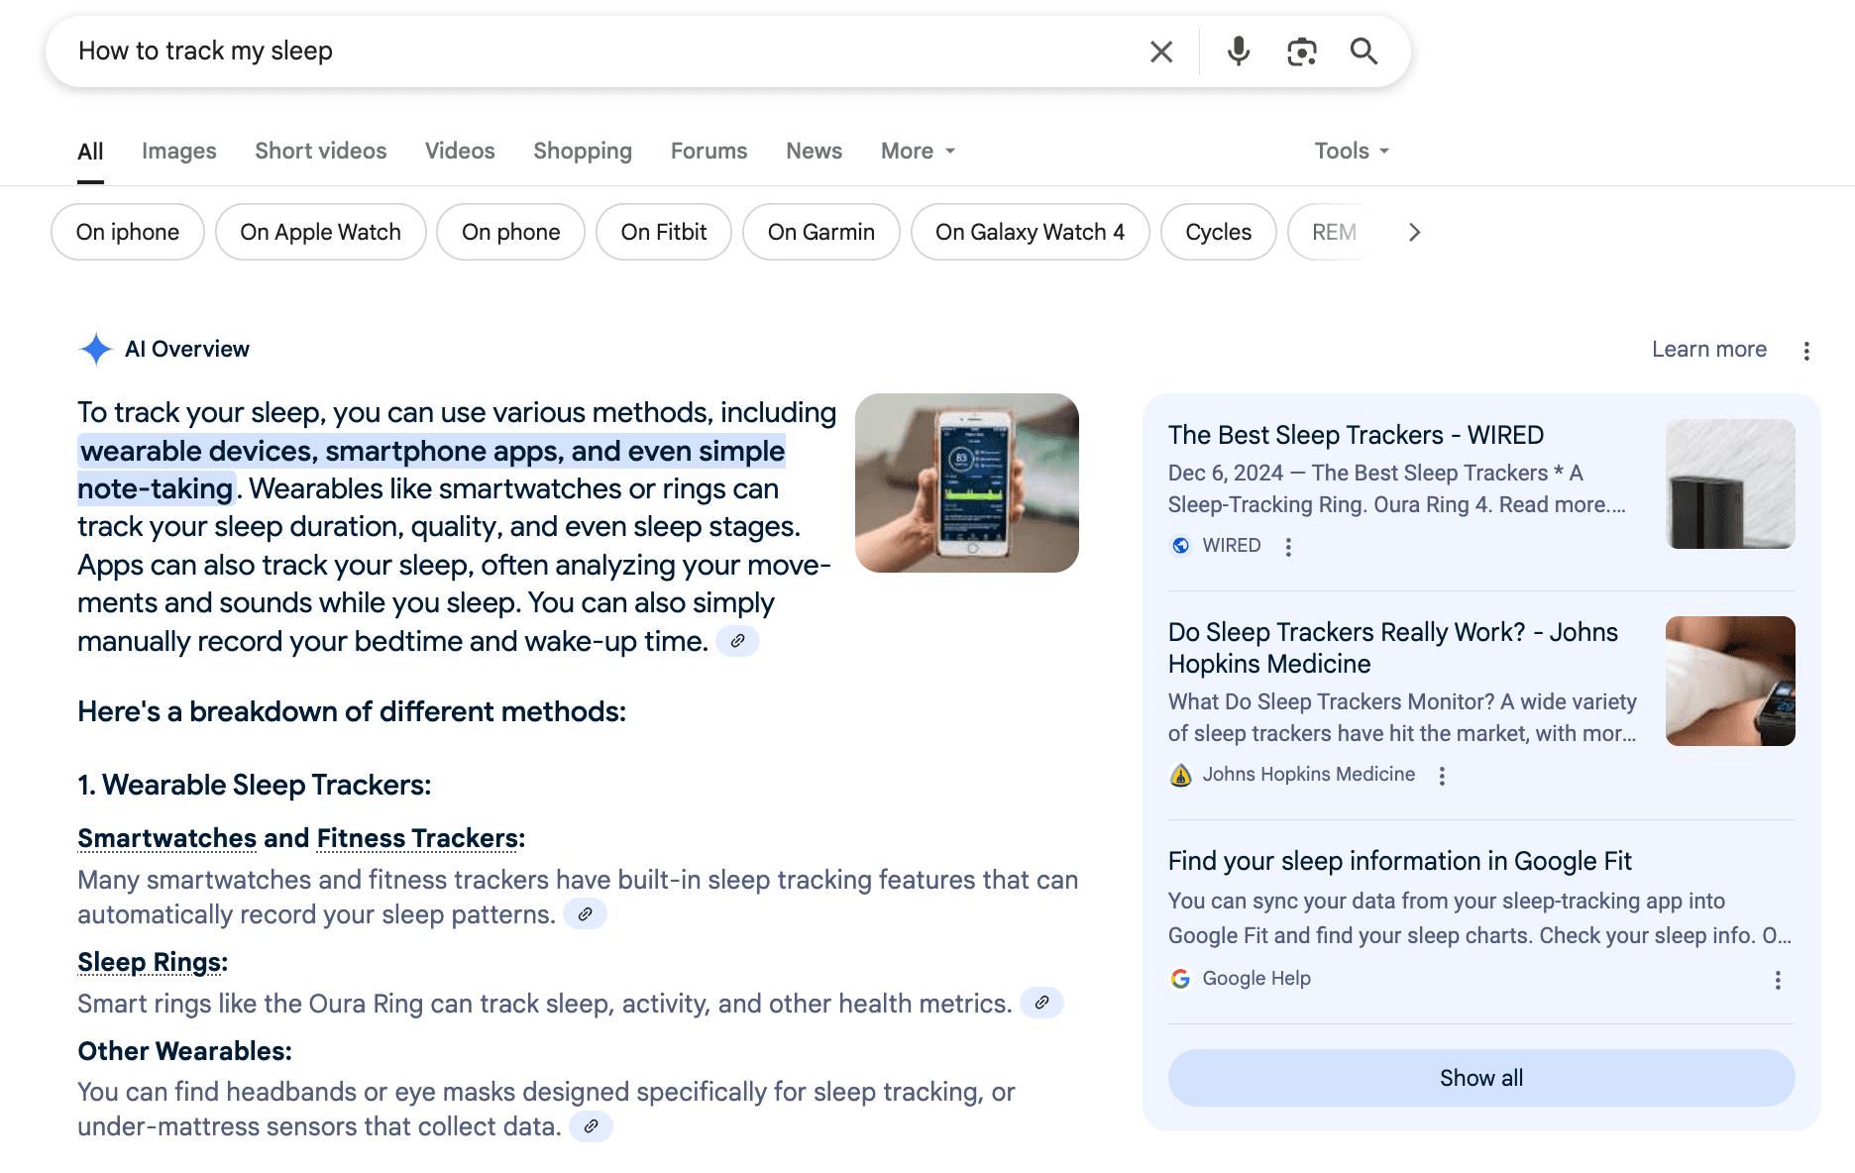Image resolution: width=1855 pixels, height=1173 pixels.
Task: Click the phone sleep app thumbnail image
Action: pyautogui.click(x=966, y=482)
